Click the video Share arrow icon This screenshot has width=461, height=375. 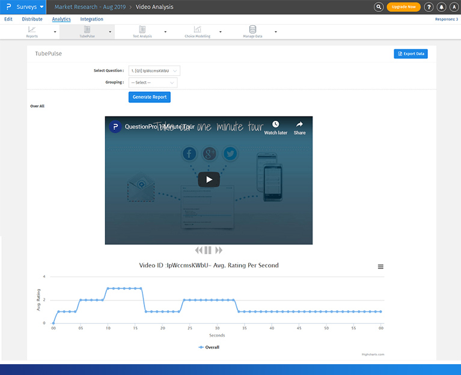point(299,124)
